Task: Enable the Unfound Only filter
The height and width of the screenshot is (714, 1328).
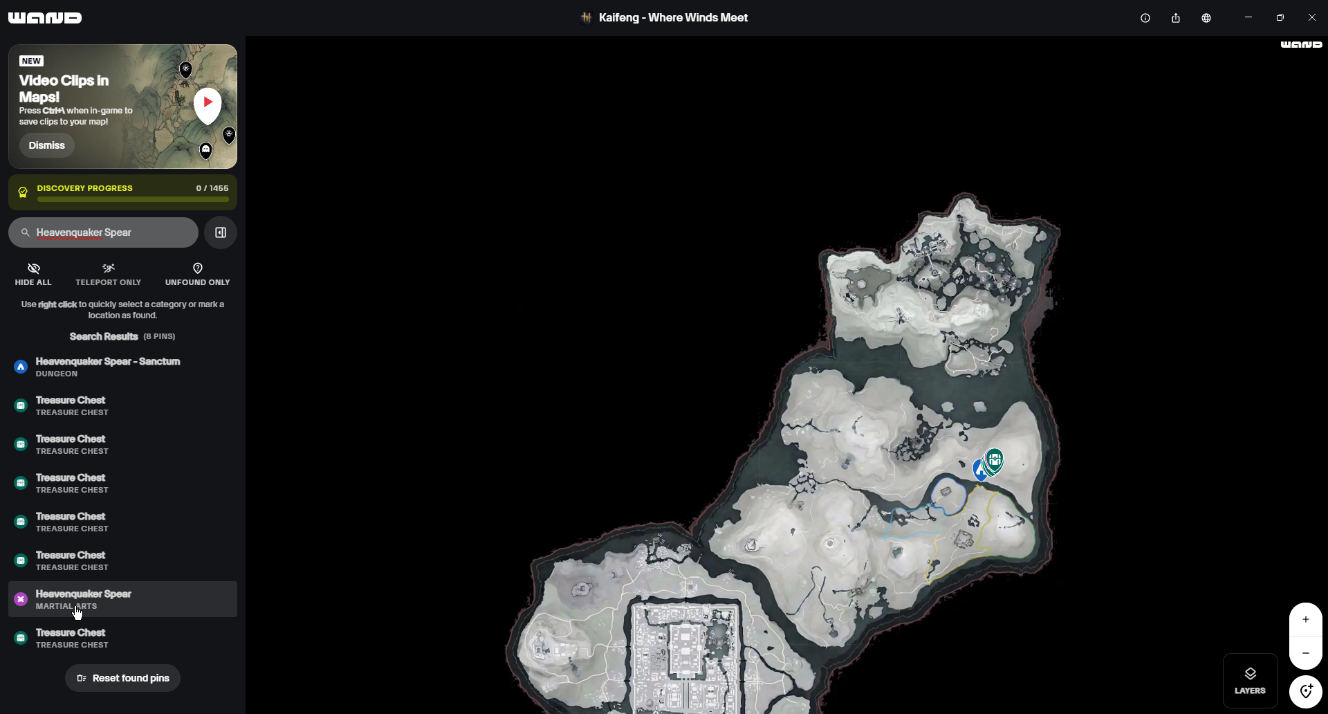Action: coord(198,274)
